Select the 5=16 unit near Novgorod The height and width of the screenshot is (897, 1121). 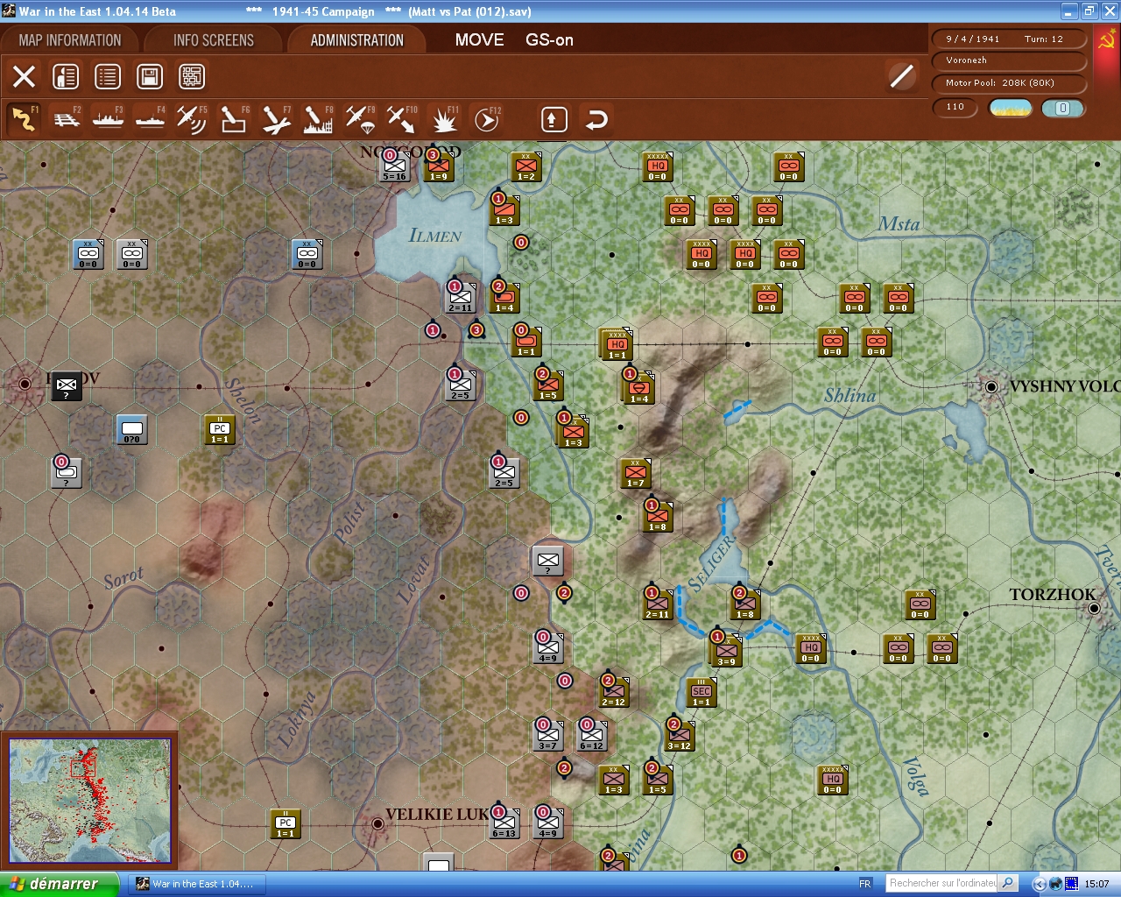(x=394, y=166)
